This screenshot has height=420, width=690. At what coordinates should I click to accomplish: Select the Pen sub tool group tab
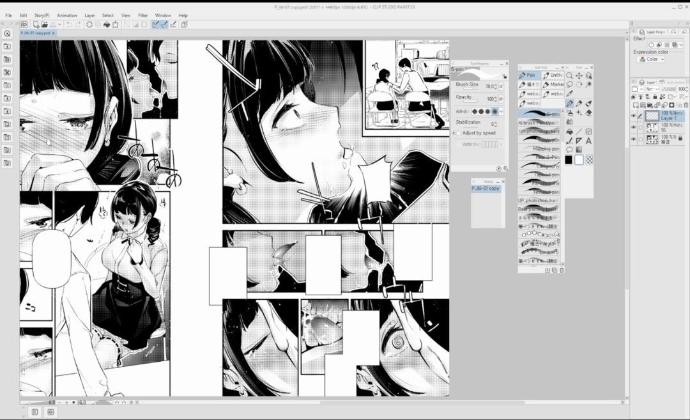530,75
